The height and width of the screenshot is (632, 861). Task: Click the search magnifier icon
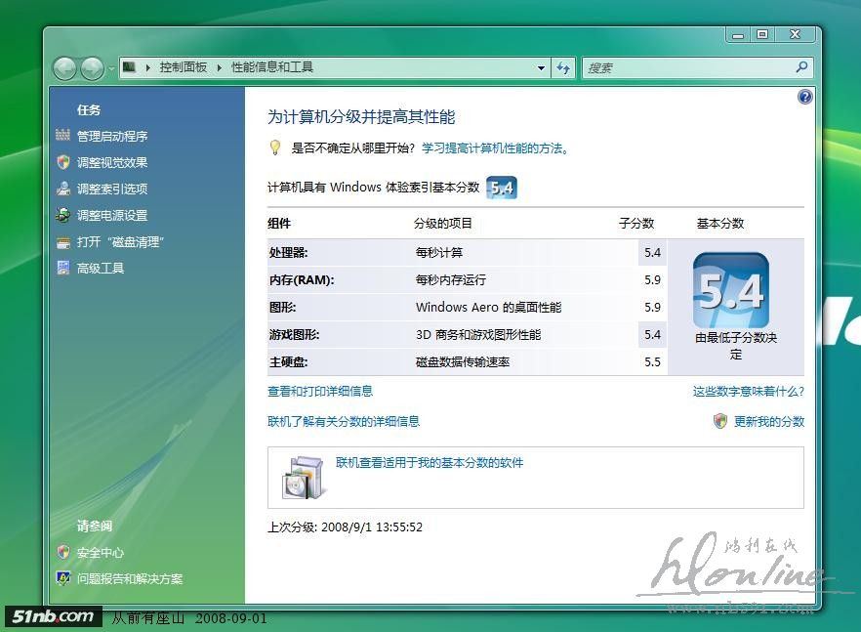pos(801,67)
